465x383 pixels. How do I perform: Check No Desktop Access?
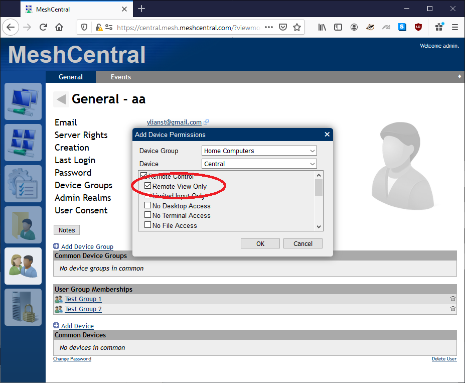pyautogui.click(x=147, y=205)
